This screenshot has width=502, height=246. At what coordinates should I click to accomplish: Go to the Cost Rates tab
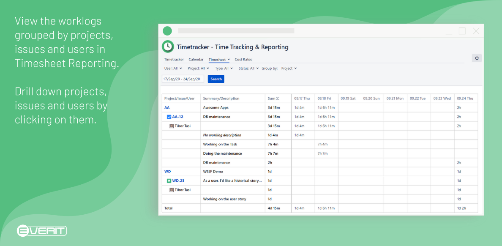tap(243, 59)
